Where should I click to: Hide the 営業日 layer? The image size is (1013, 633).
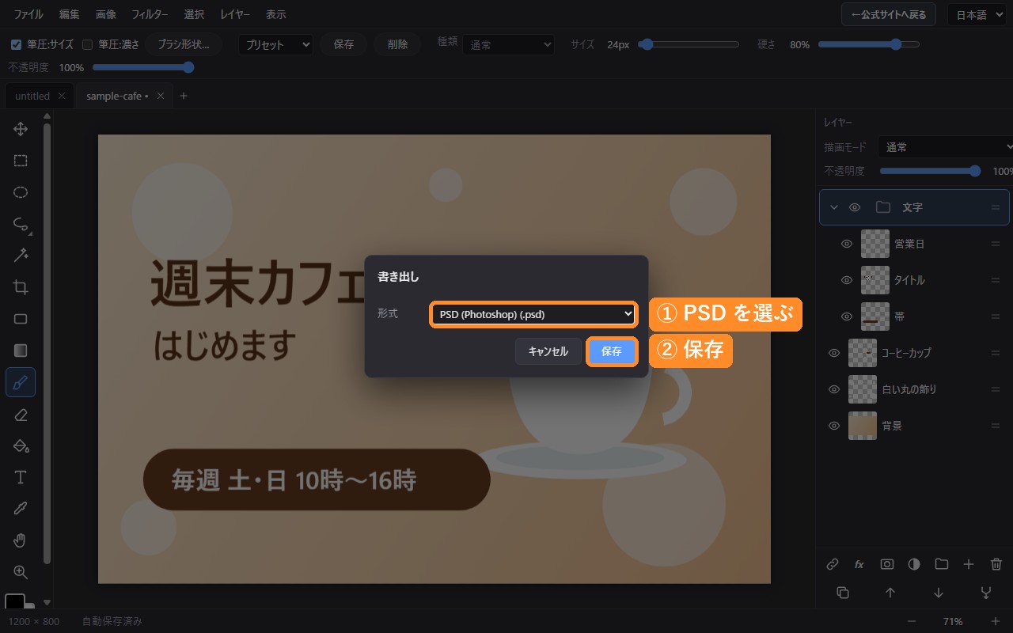tap(847, 244)
